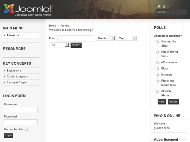The image size is (190, 142).
Task: Go to the Home breadcrumb link
Action: click(x=53, y=26)
